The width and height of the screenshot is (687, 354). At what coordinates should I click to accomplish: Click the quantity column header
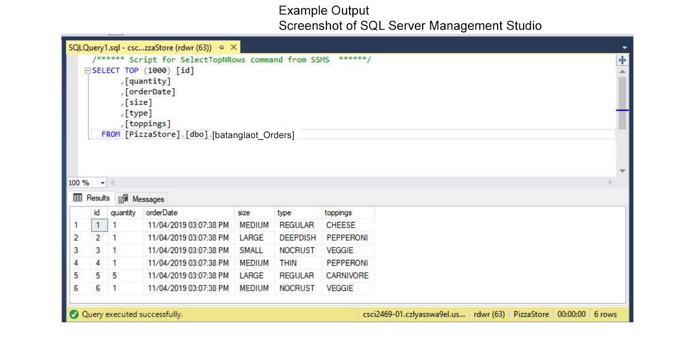[x=125, y=213]
